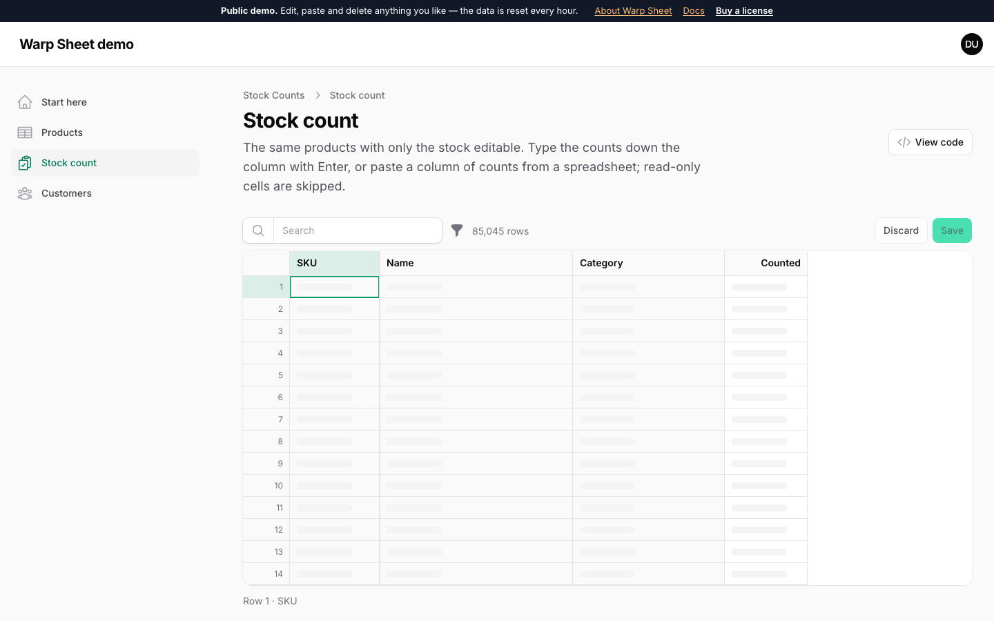
Task: Select the Category column header
Action: click(649, 263)
